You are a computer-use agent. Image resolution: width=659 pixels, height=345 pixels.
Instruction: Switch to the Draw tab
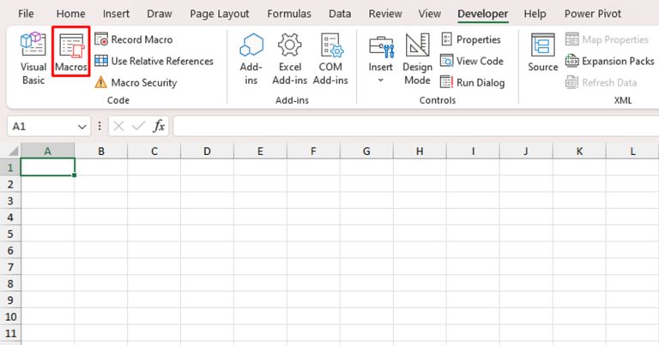pyautogui.click(x=160, y=14)
